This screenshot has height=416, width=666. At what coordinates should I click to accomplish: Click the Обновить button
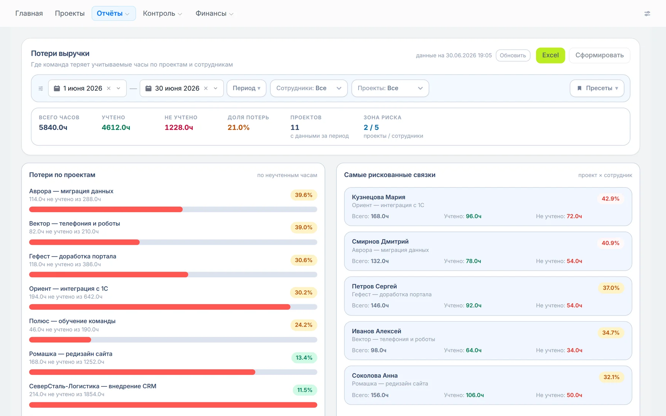pyautogui.click(x=513, y=55)
